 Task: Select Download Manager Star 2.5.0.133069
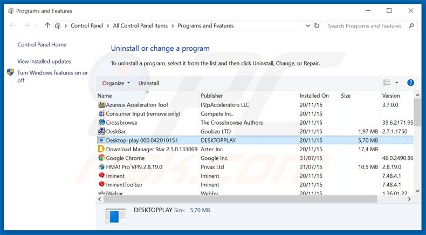152,149
